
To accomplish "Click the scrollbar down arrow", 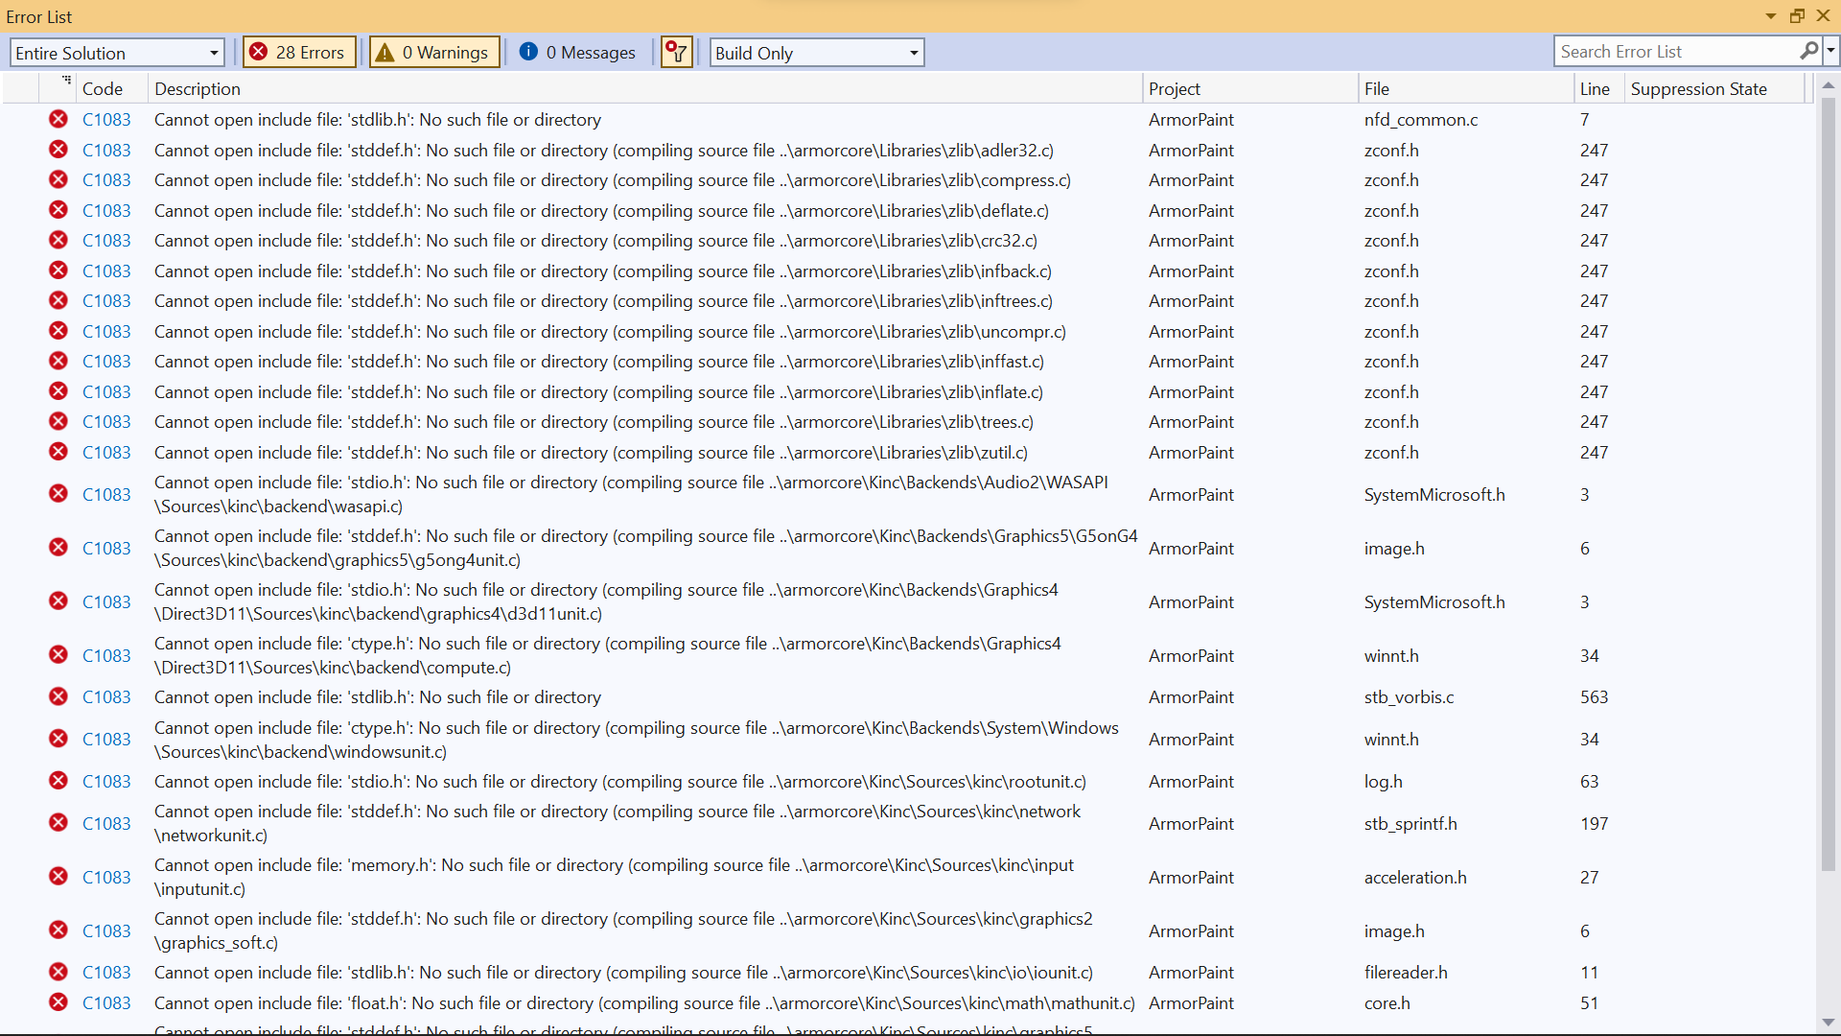I will tap(1828, 1023).
